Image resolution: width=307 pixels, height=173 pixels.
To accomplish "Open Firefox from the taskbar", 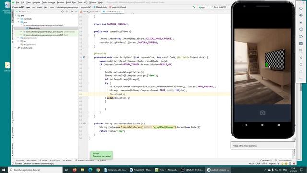I will (75, 170).
